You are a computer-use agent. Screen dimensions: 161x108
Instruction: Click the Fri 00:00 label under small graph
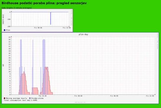pos(38,28)
